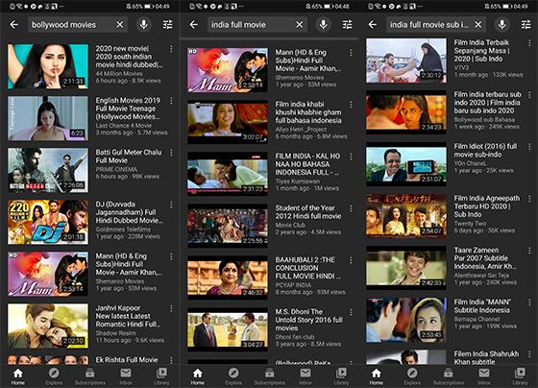
Task: Clear the 'bollywood movies' search text
Action: [120, 25]
